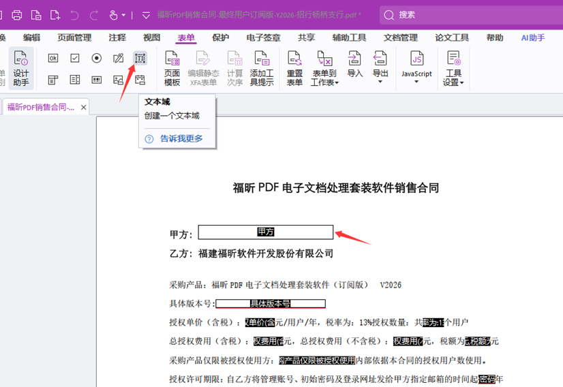Select the Radio Button form field tool
The image size is (563, 387).
97,59
